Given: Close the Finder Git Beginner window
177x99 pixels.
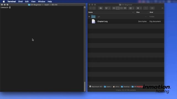Looking at the screenshot, I should pyautogui.click(x=90, y=5).
